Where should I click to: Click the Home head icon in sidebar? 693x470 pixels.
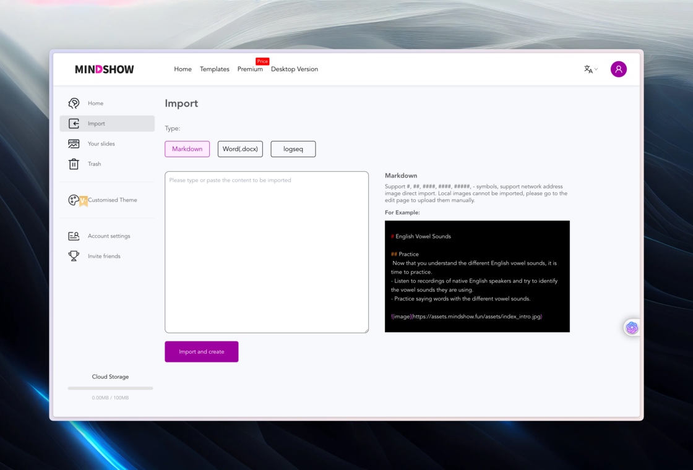click(x=74, y=103)
